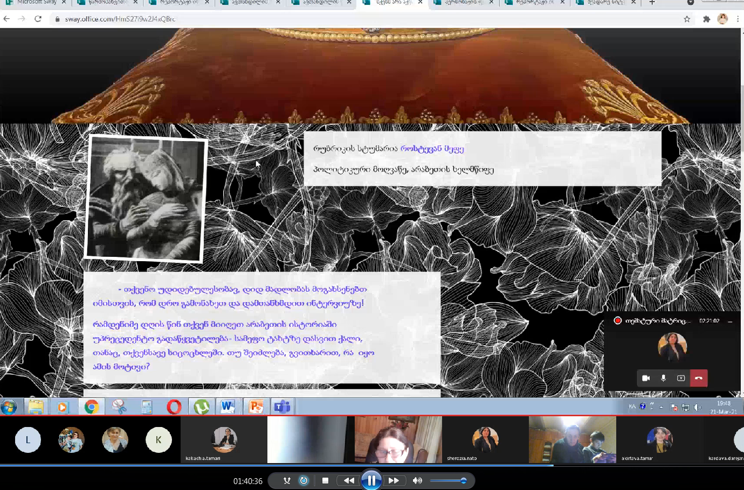This screenshot has height=490, width=744.
Task: Rewind the video
Action: [x=349, y=480]
